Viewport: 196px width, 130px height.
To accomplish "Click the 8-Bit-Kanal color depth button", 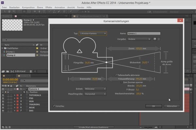I will 20,71.
